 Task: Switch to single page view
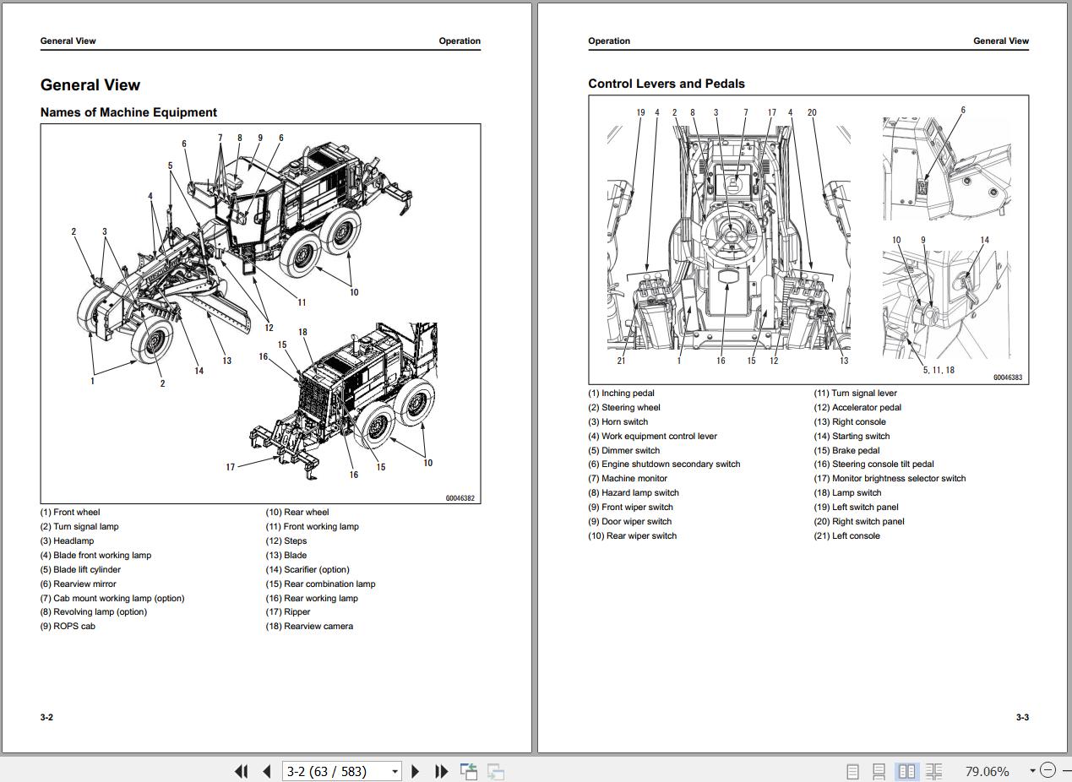(852, 771)
